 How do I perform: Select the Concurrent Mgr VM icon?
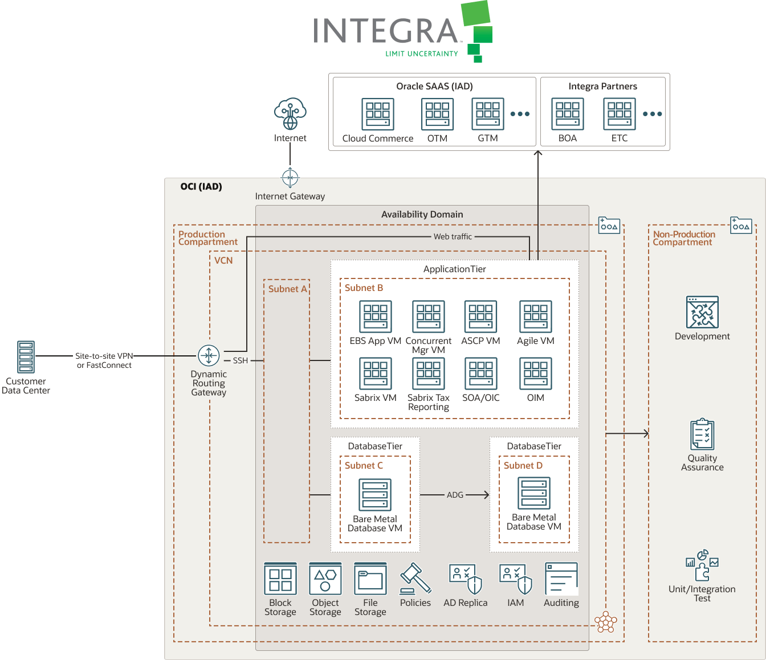[429, 317]
